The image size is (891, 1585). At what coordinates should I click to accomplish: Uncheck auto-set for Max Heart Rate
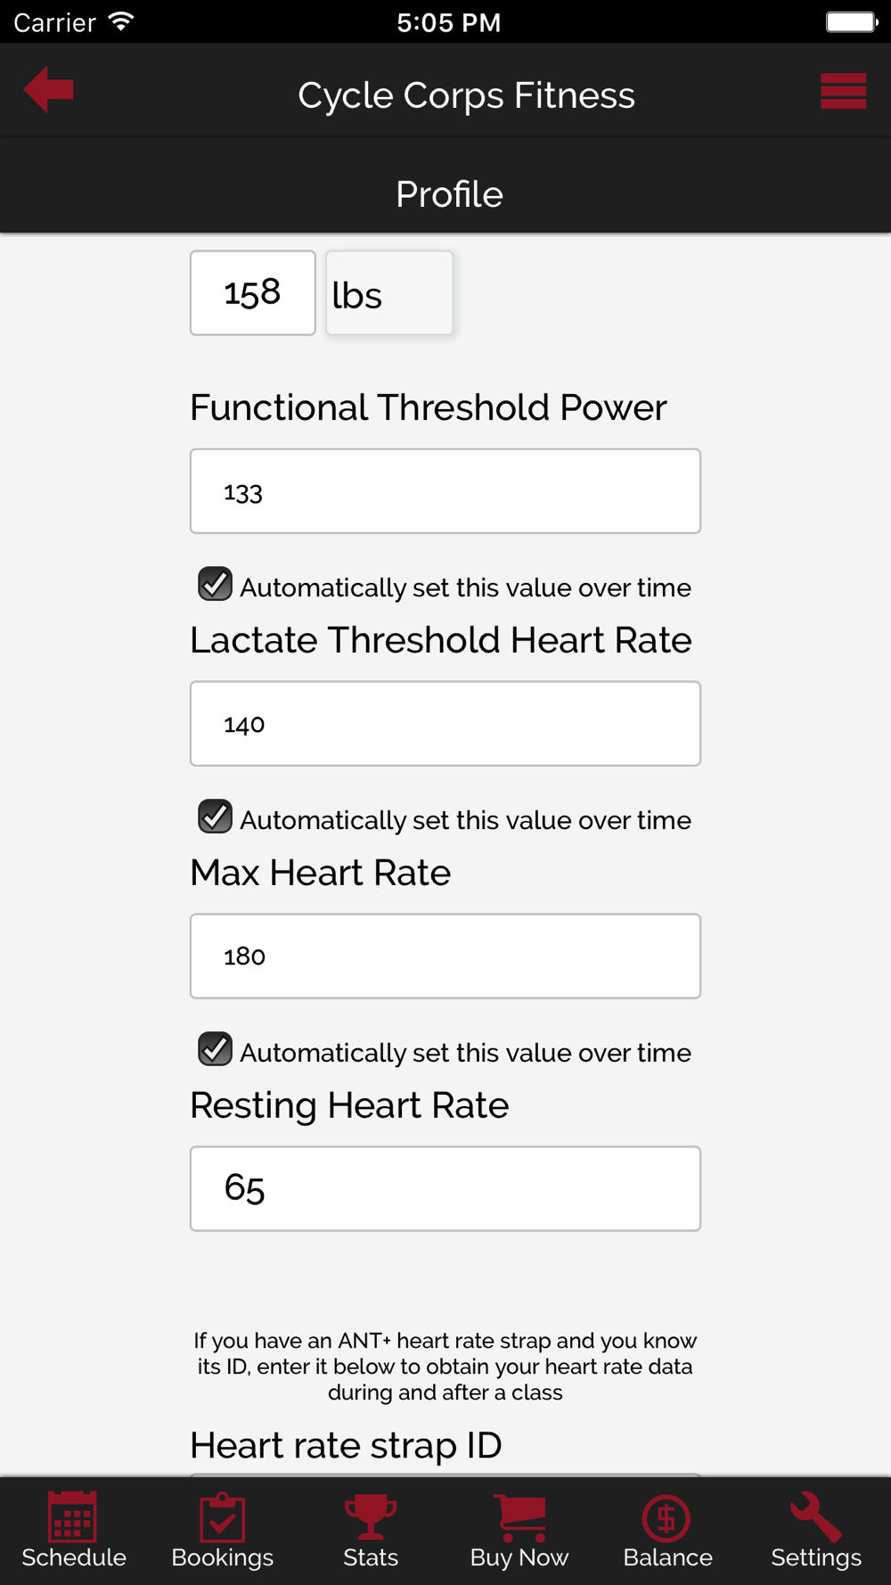click(215, 1050)
